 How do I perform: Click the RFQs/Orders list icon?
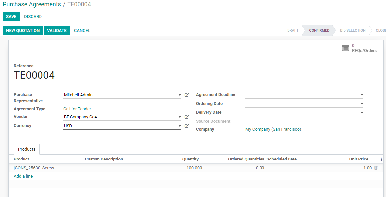[345, 48]
